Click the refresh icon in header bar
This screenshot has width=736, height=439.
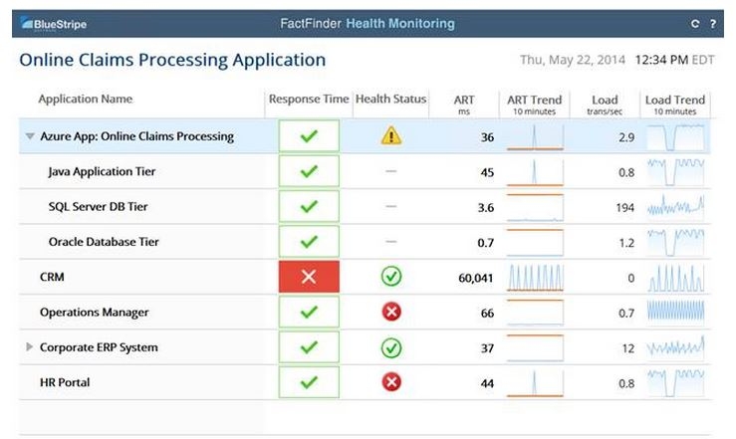click(695, 24)
